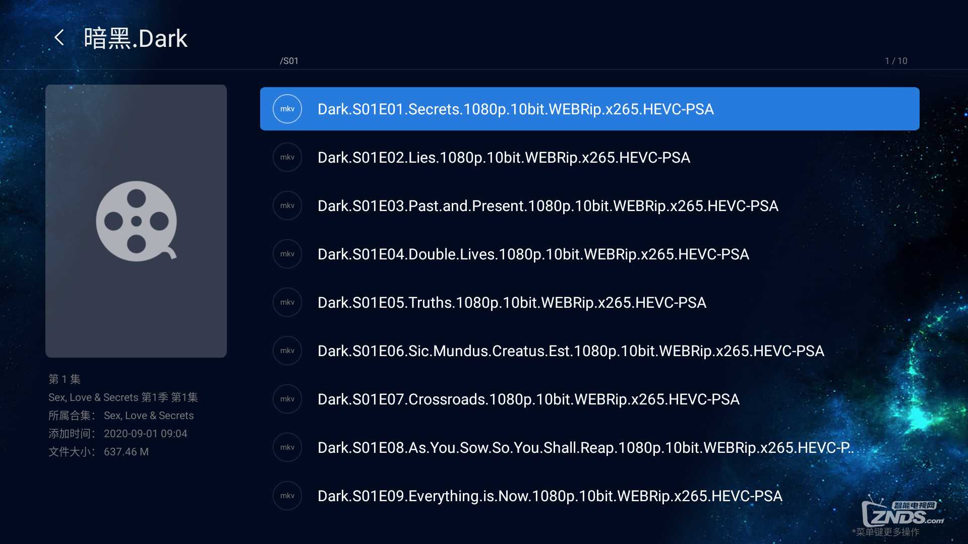Click the mkv icon for S01E02 Lies
Image resolution: width=968 pixels, height=544 pixels.
click(287, 157)
